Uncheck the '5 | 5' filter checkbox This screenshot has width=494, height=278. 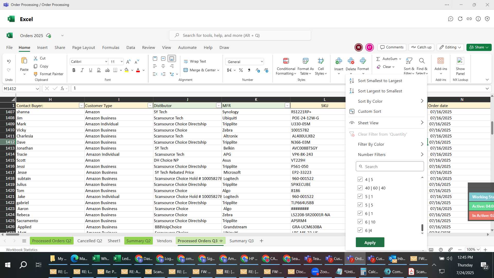pos(360,205)
